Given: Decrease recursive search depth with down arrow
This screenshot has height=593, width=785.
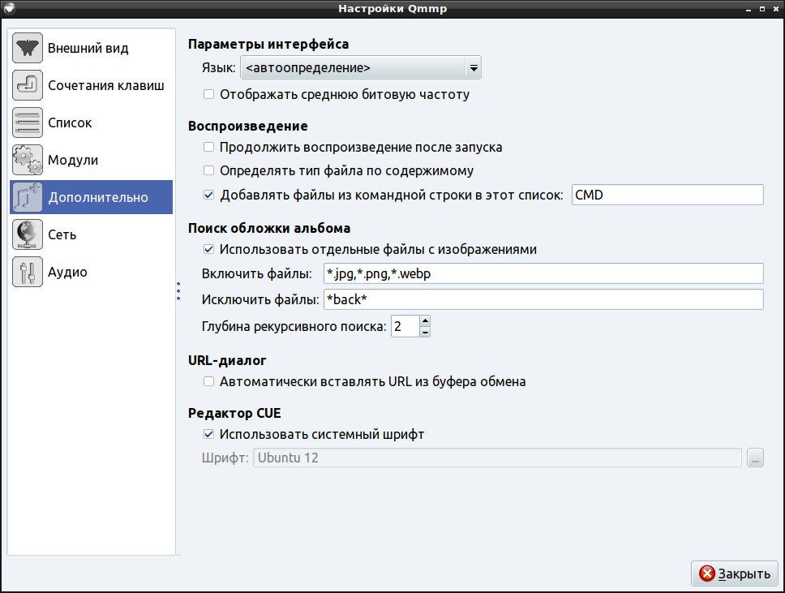Looking at the screenshot, I should pos(425,332).
